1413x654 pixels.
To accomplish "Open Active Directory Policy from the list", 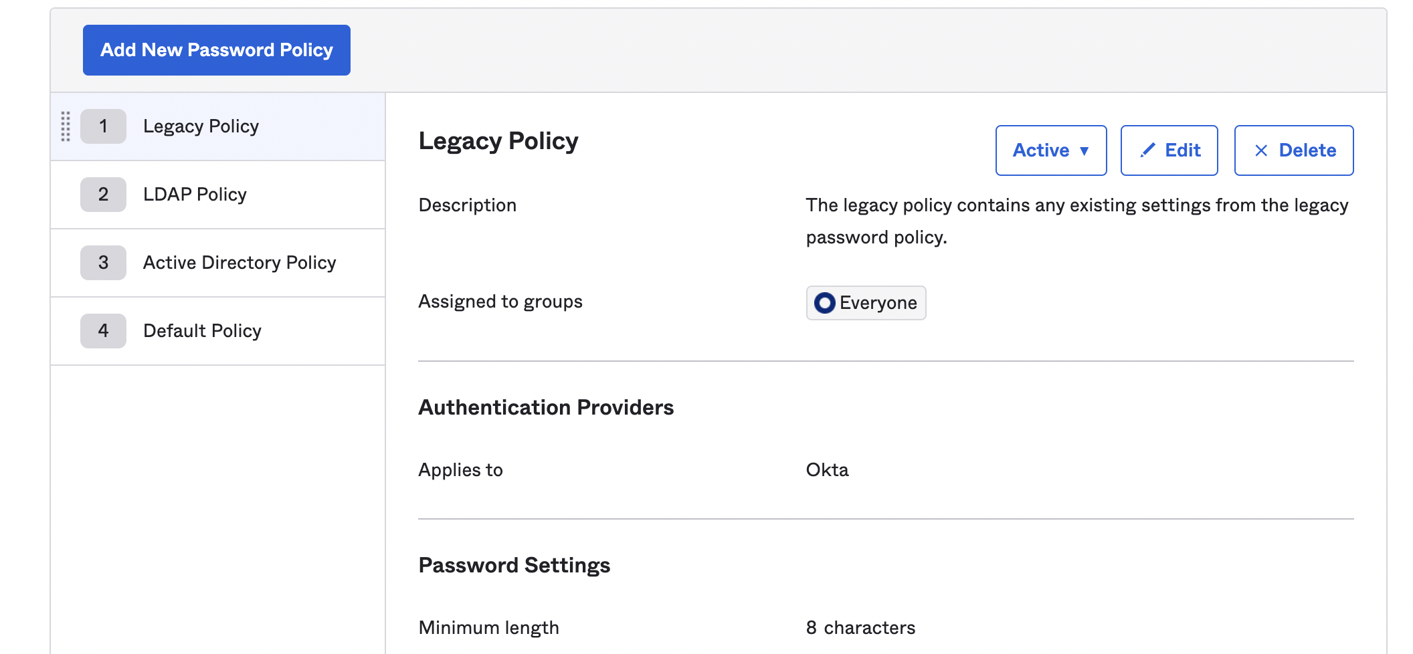I will click(x=240, y=263).
